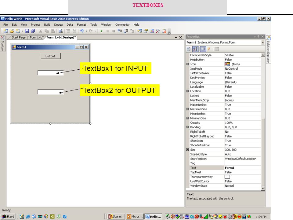Save the current file with the floppy icon
The height and width of the screenshot is (220, 293).
coord(27,31)
